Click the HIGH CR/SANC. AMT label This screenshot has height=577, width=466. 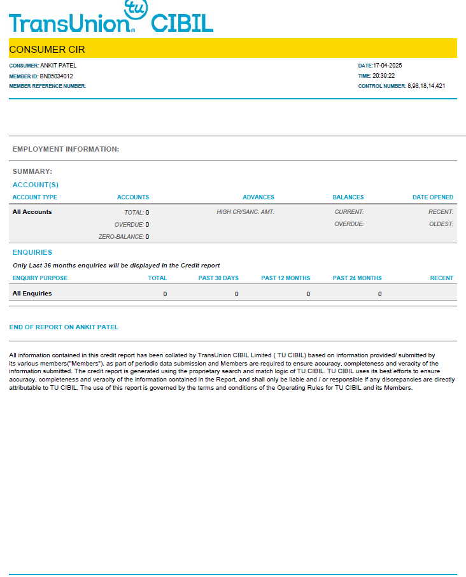coord(245,212)
